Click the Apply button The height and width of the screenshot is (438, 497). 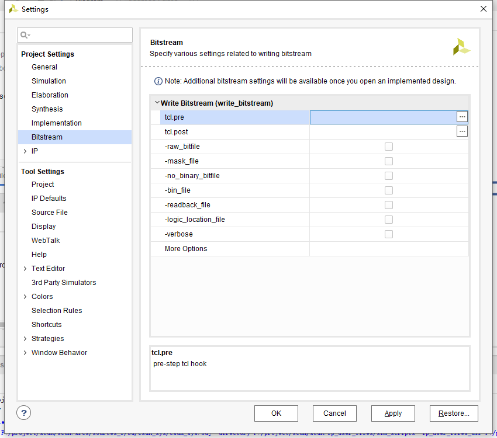[x=393, y=413]
